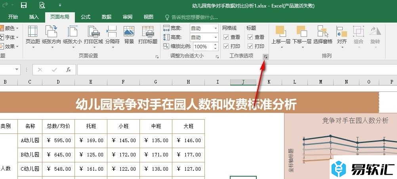Click the 背景 background button
The image size is (397, 179).
point(129,36)
